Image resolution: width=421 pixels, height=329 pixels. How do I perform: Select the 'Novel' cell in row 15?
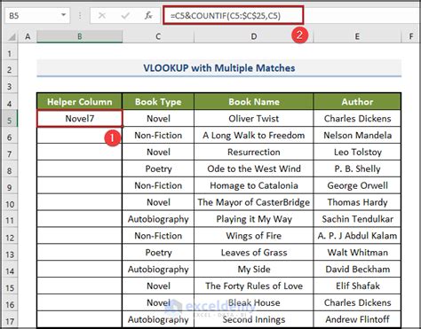(x=158, y=286)
